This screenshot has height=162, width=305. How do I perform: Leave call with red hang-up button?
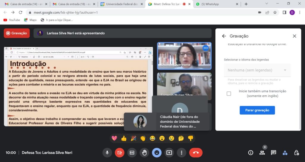click(196, 153)
